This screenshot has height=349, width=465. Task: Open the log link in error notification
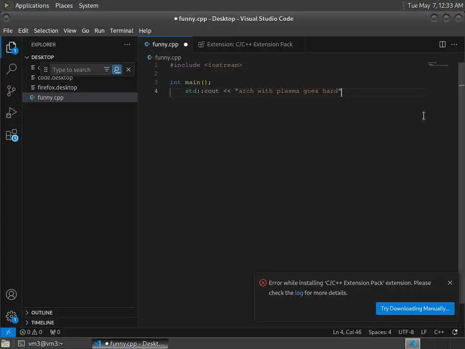(299, 293)
